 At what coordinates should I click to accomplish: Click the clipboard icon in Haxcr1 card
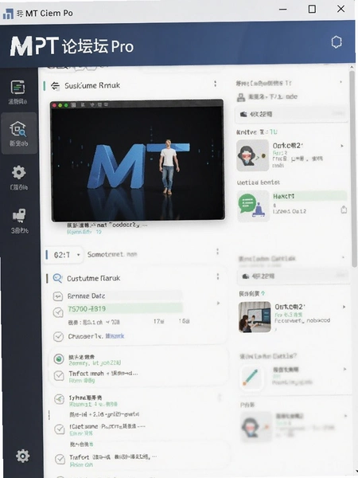tap(344, 210)
